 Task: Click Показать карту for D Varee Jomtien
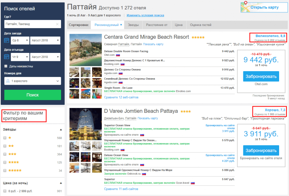[x=148, y=118]
